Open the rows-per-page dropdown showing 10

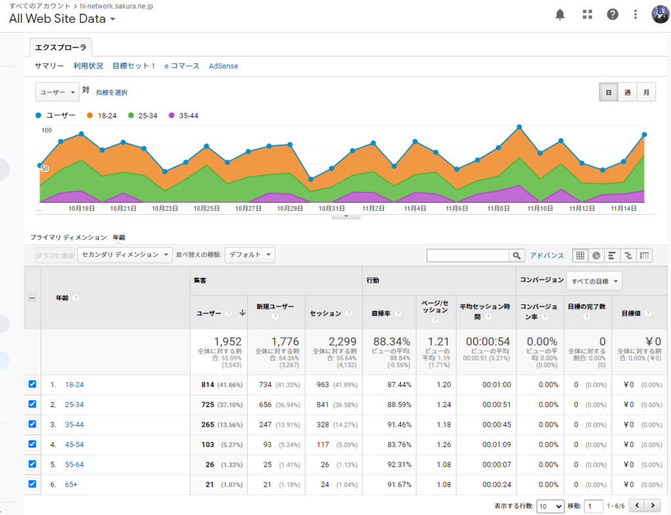(550, 506)
